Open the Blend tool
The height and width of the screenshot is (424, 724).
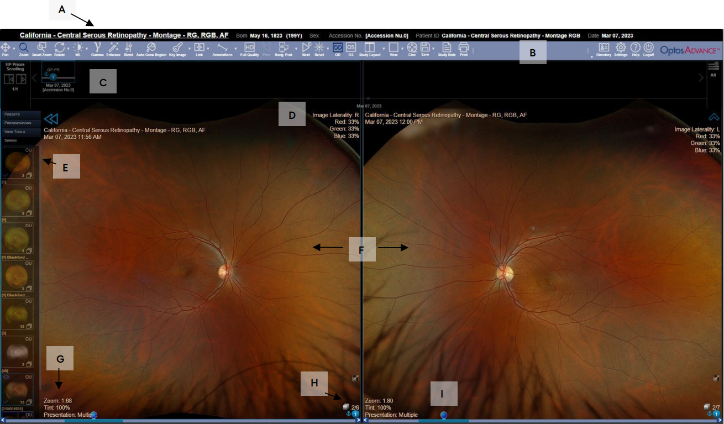point(129,48)
